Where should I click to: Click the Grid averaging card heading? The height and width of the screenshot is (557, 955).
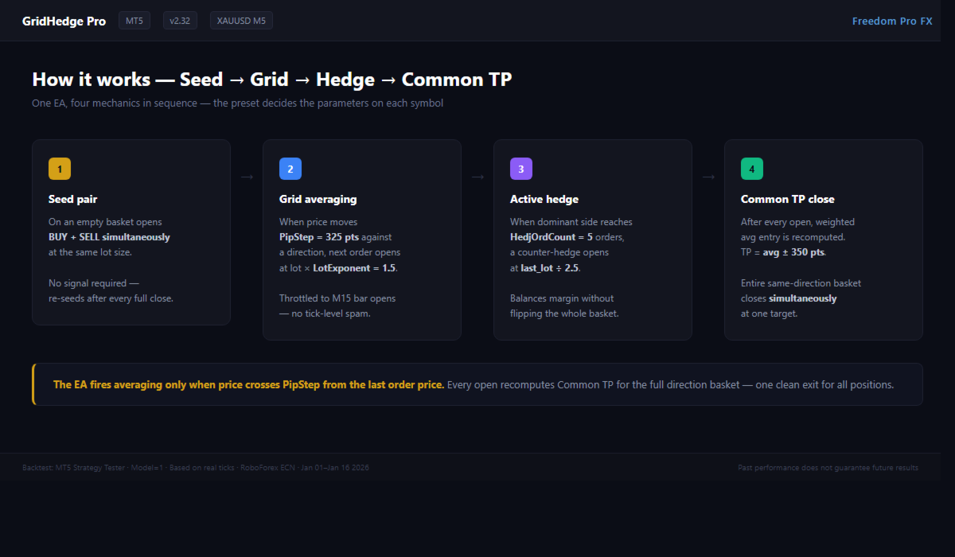318,199
